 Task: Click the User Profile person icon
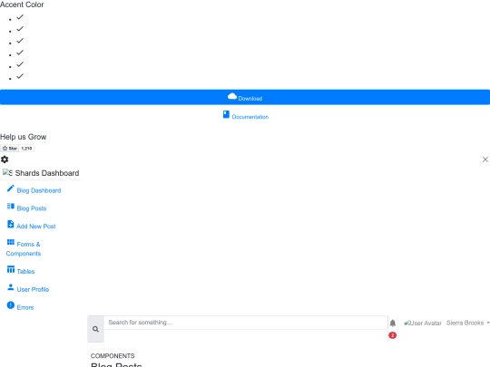point(11,287)
